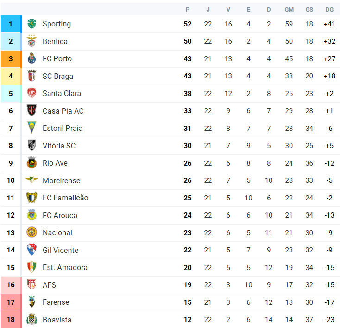Open the FC Porto team logo
340x328 pixels.
click(x=31, y=58)
